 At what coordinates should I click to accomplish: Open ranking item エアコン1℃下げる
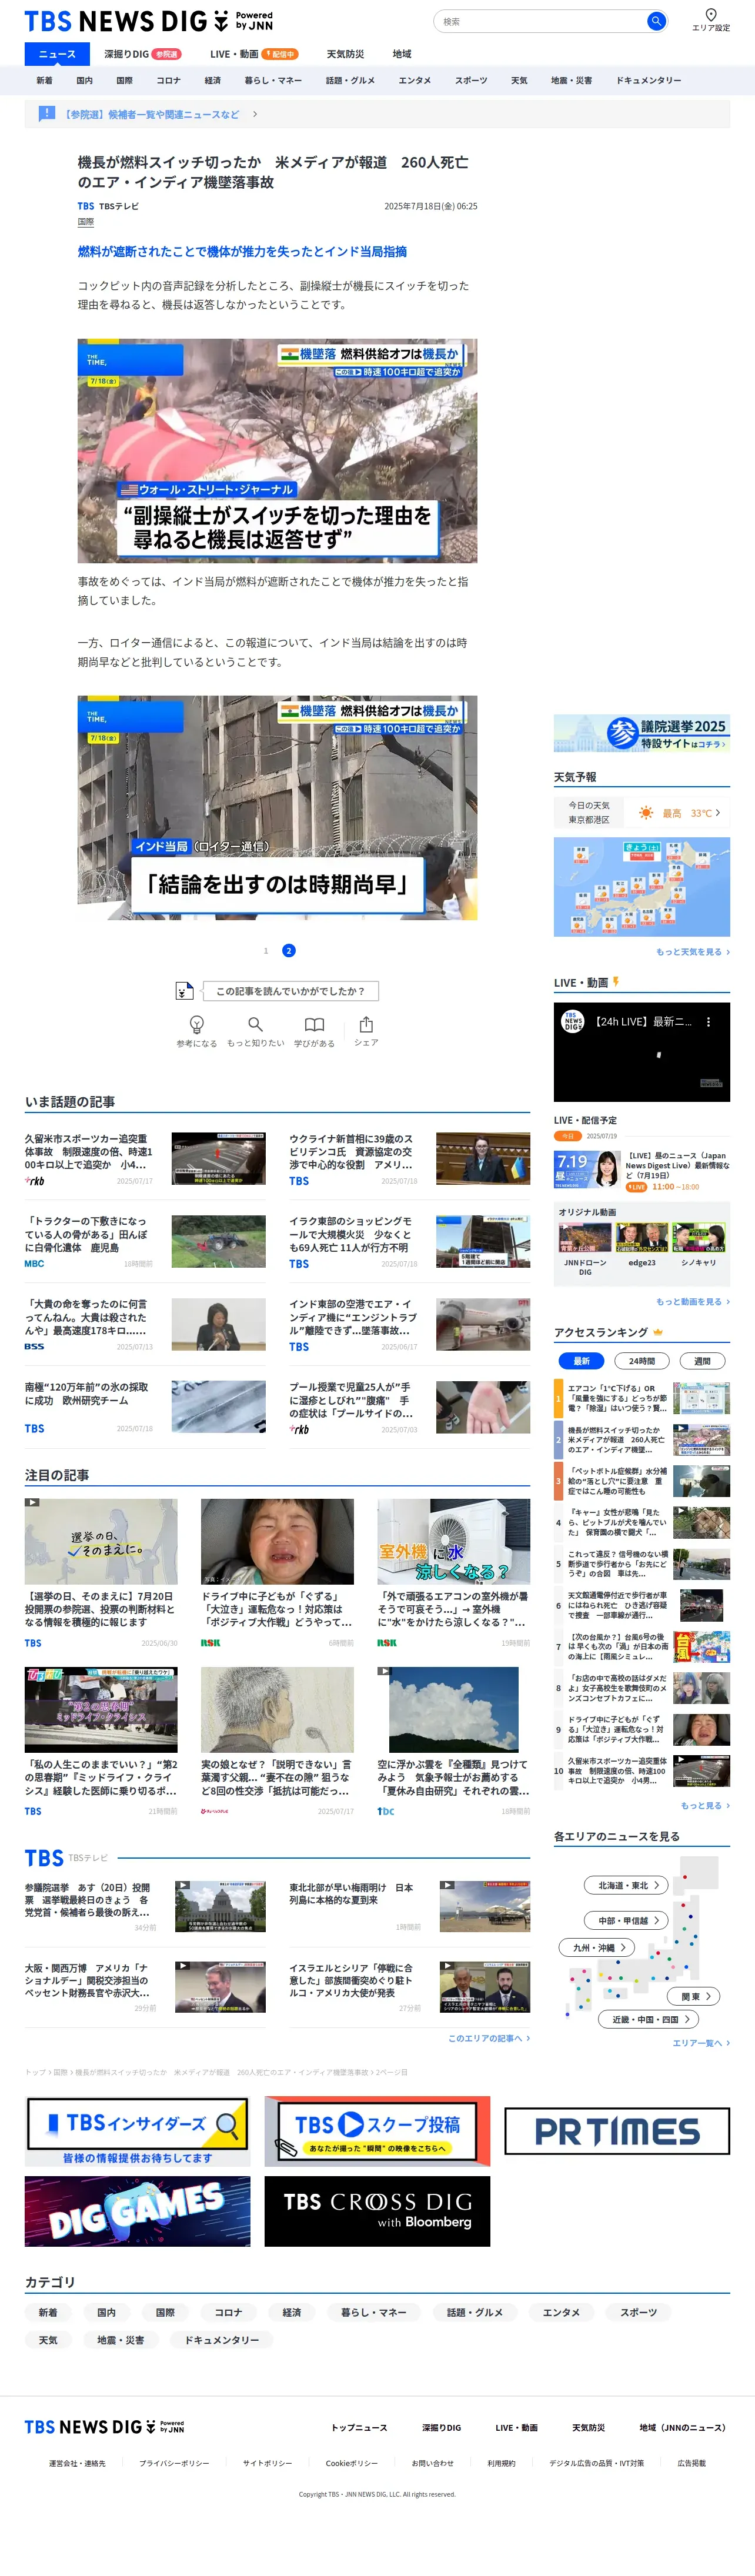coord(642,1398)
